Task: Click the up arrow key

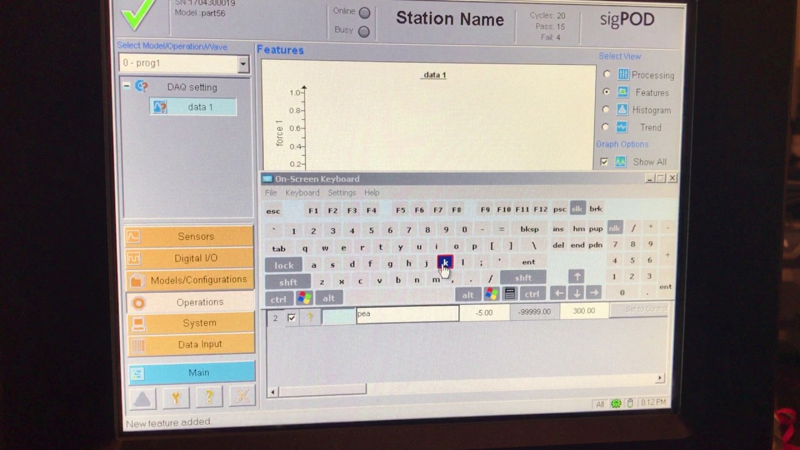Action: pyautogui.click(x=576, y=276)
